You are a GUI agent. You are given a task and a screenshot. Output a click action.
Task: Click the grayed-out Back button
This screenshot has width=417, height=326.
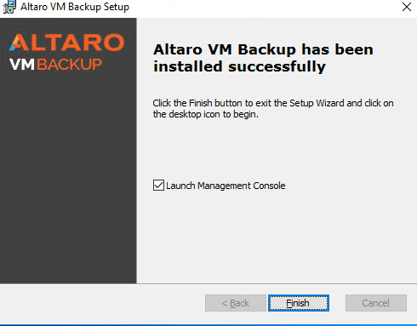[236, 303]
